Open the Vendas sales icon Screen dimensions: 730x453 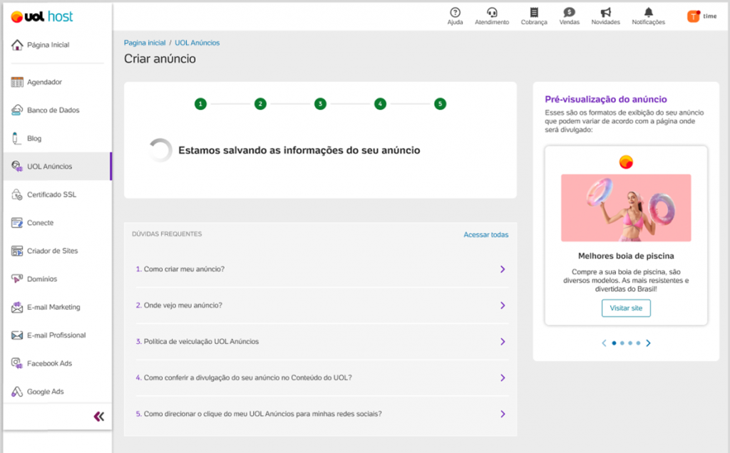point(569,12)
